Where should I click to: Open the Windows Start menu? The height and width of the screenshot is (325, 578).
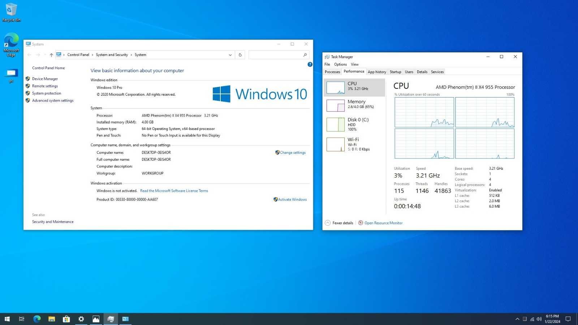coord(7,319)
